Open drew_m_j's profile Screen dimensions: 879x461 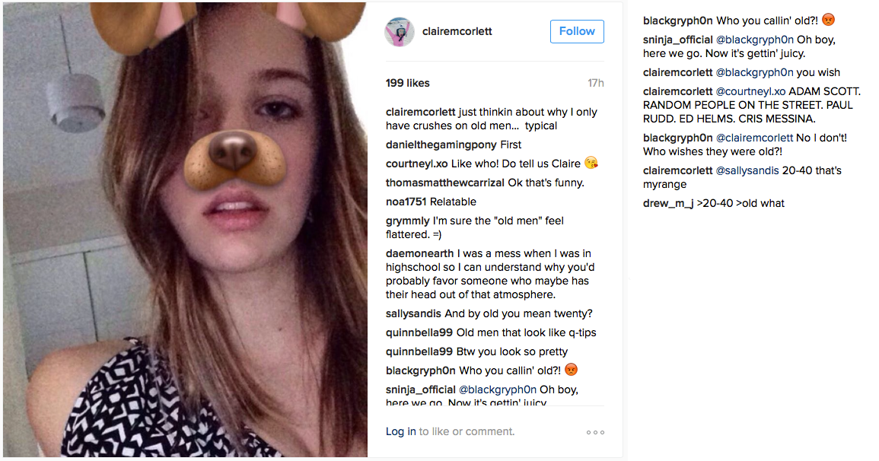[668, 203]
